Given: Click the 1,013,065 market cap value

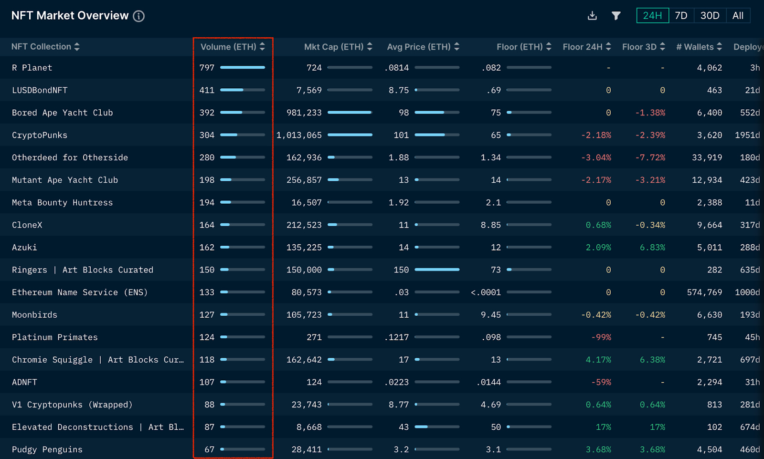Looking at the screenshot, I should (x=299, y=135).
